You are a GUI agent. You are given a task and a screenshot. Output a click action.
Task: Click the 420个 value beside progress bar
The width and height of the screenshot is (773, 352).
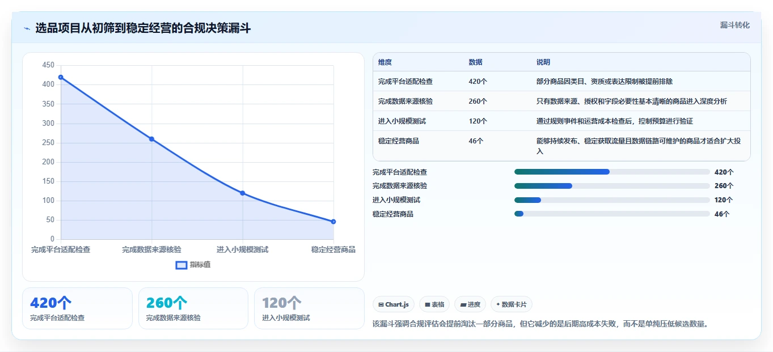coord(724,172)
